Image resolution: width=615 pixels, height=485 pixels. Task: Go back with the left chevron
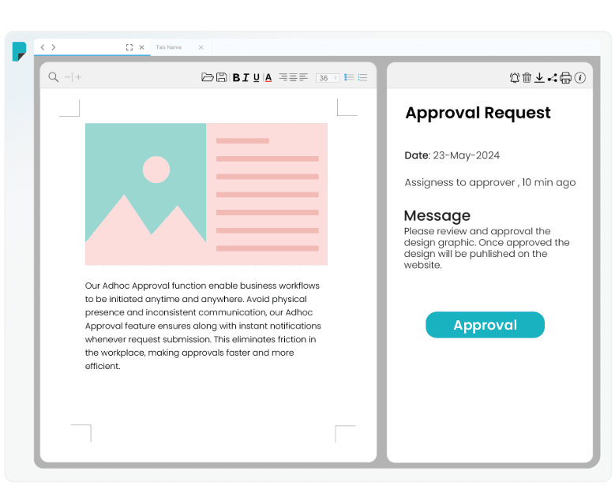click(43, 47)
